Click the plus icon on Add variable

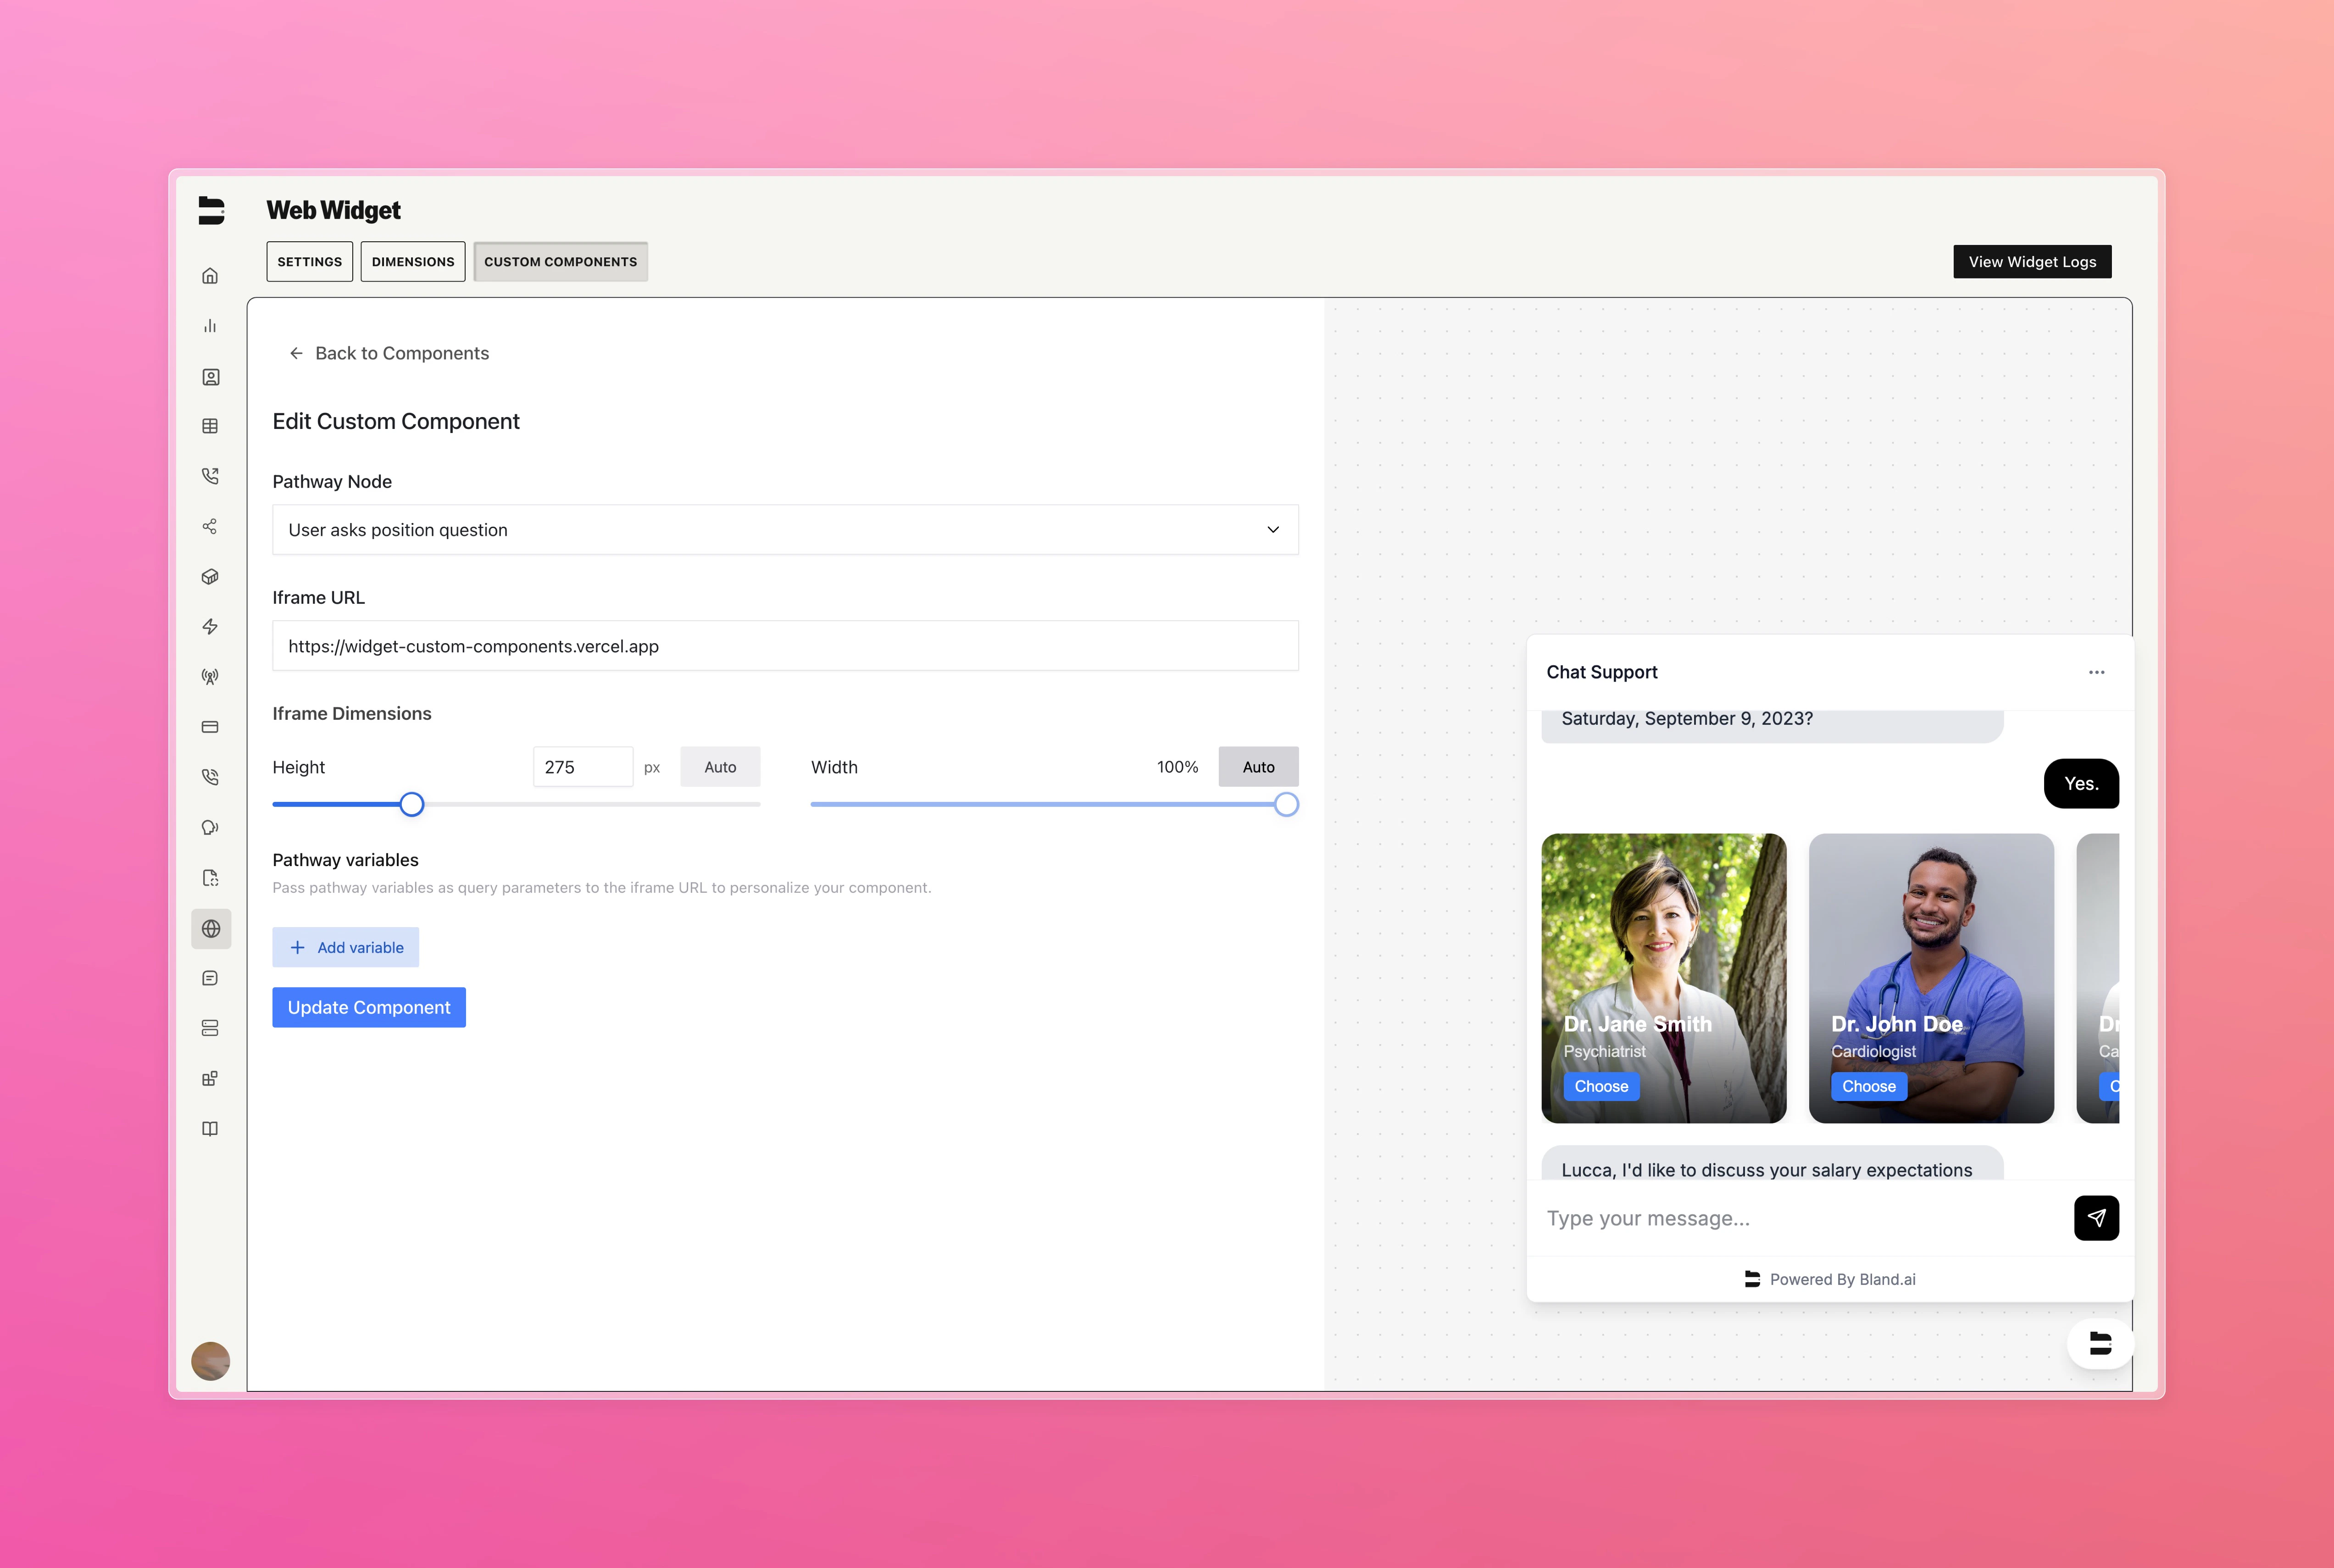coord(297,947)
